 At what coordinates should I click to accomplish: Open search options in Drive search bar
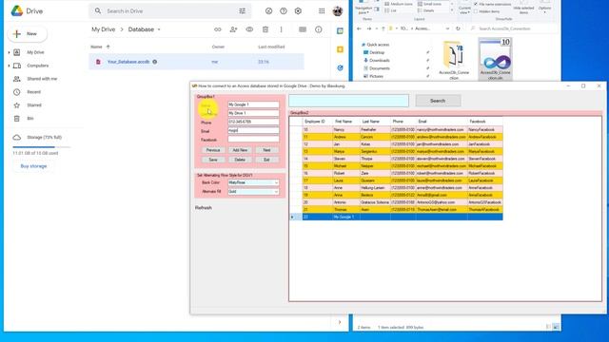pos(242,11)
